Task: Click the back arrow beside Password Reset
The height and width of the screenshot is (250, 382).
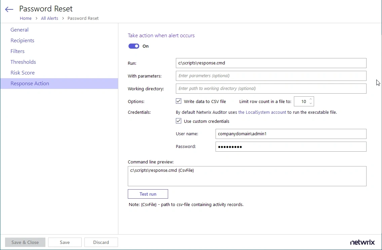Action: pyautogui.click(x=9, y=9)
